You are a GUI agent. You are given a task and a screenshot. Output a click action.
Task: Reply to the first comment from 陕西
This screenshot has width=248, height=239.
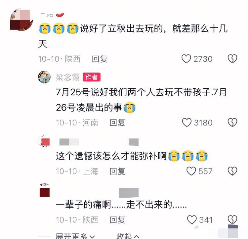100,59
